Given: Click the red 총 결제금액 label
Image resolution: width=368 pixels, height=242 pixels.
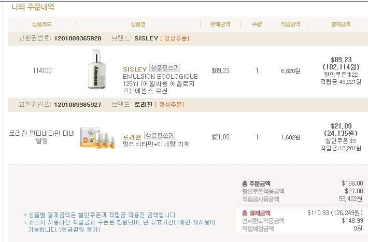Looking at the screenshot, I should click(x=256, y=212).
